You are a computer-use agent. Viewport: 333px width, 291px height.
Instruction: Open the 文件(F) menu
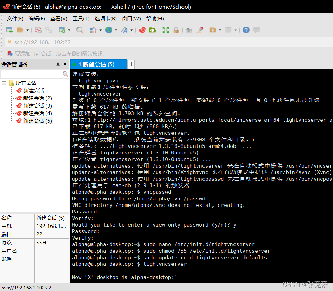[15, 19]
